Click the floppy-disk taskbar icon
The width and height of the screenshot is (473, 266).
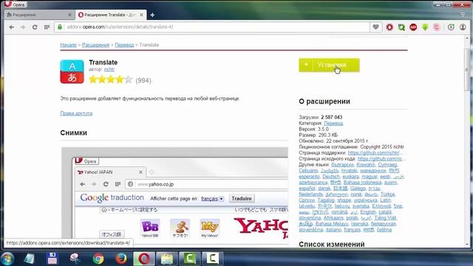[x=52, y=259]
